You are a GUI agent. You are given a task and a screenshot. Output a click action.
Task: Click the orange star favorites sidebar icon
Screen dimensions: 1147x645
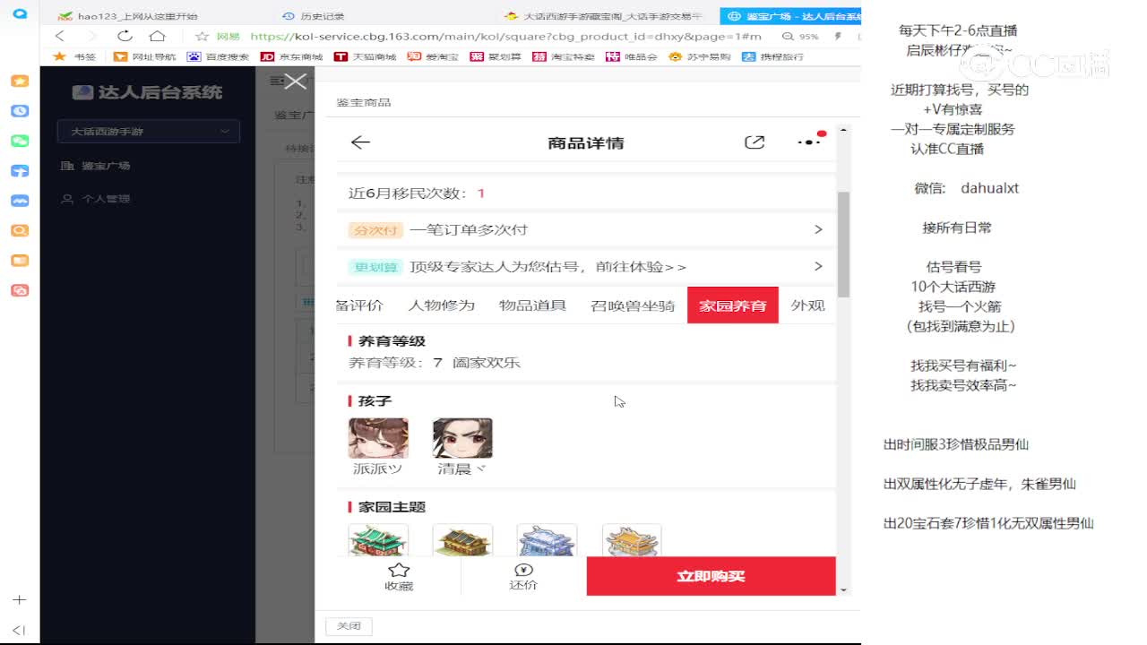click(x=20, y=81)
